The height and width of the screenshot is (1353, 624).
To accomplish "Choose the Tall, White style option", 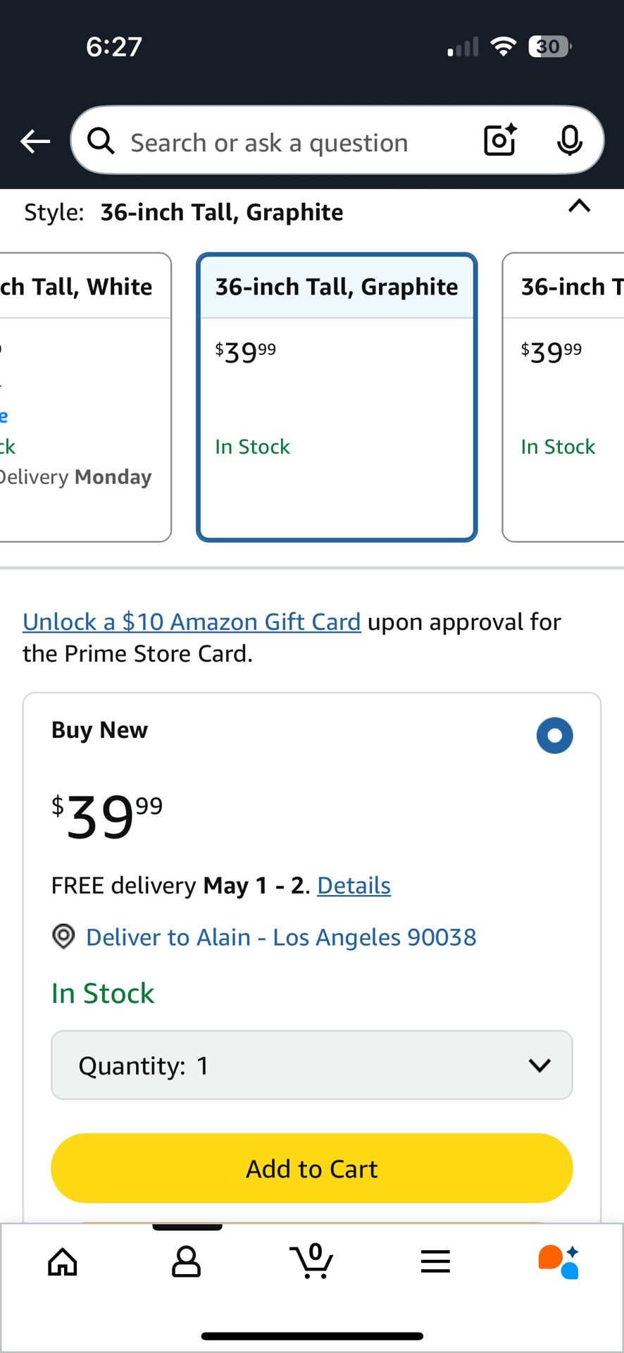I will (85, 397).
